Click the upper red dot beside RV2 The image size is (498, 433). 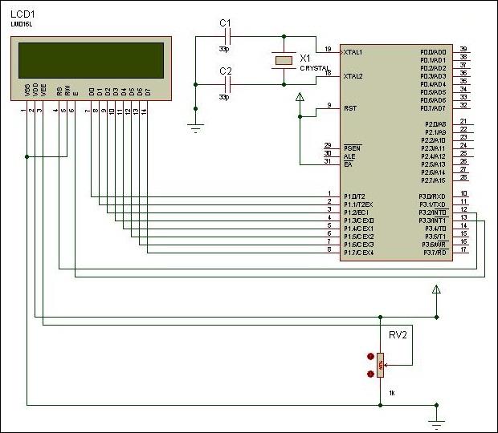click(x=370, y=356)
